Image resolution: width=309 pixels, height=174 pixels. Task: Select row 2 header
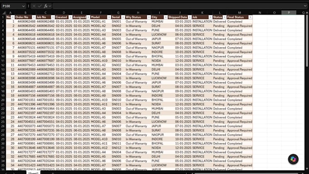3,21
